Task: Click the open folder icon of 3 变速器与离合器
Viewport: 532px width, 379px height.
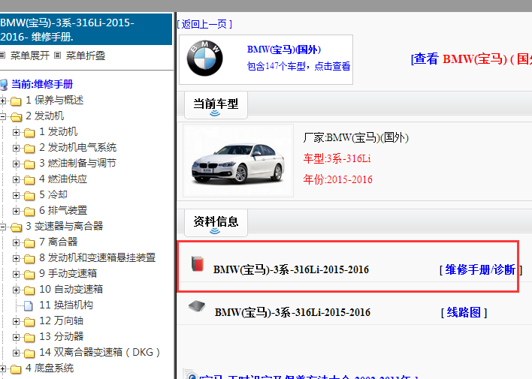Action: tap(16, 227)
